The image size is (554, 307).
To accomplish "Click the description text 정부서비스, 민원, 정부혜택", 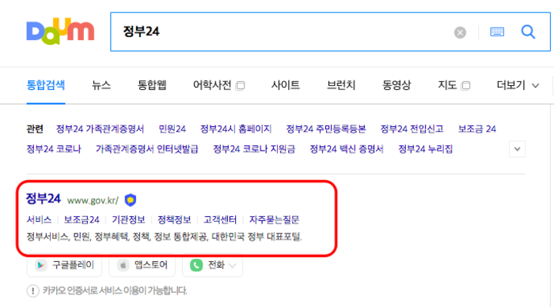I will [165, 237].
